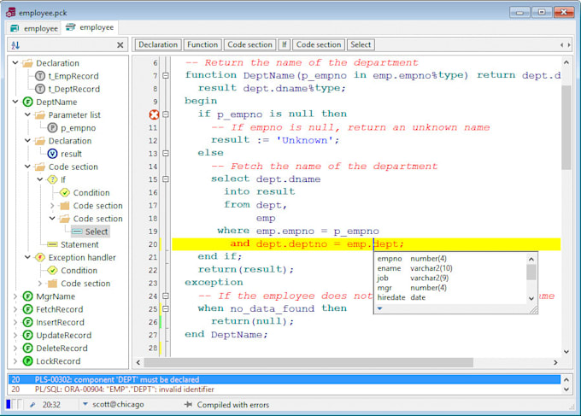Click the InsertRecord function icon

[28, 322]
